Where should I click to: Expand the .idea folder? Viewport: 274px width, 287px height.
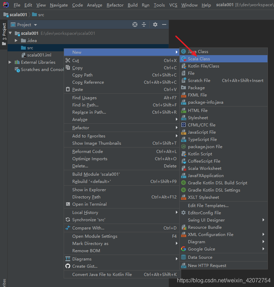click(16, 40)
